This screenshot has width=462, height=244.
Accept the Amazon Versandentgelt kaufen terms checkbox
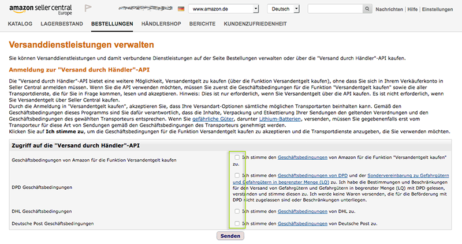pos(237,157)
